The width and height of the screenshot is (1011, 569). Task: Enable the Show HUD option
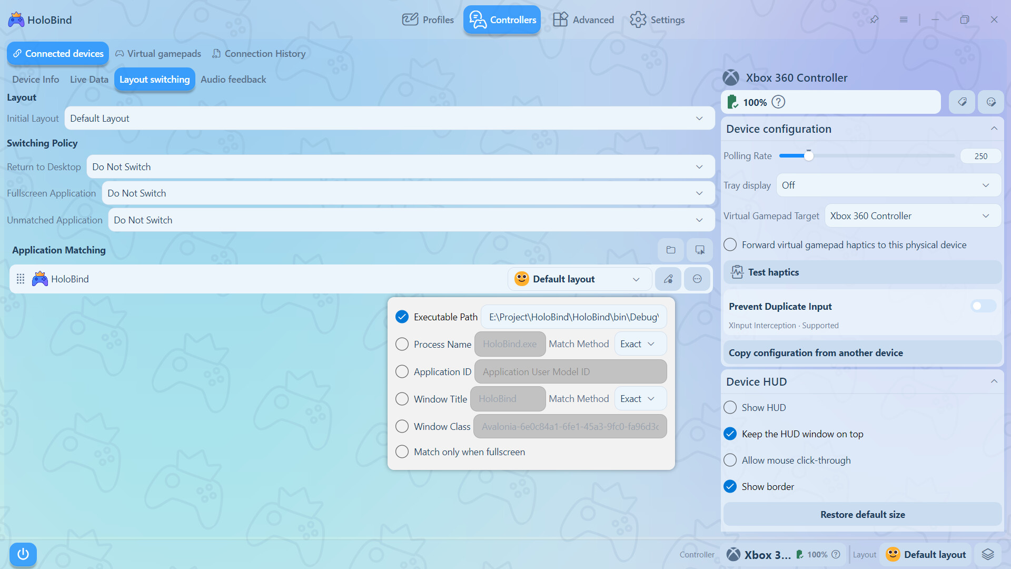[x=730, y=407]
